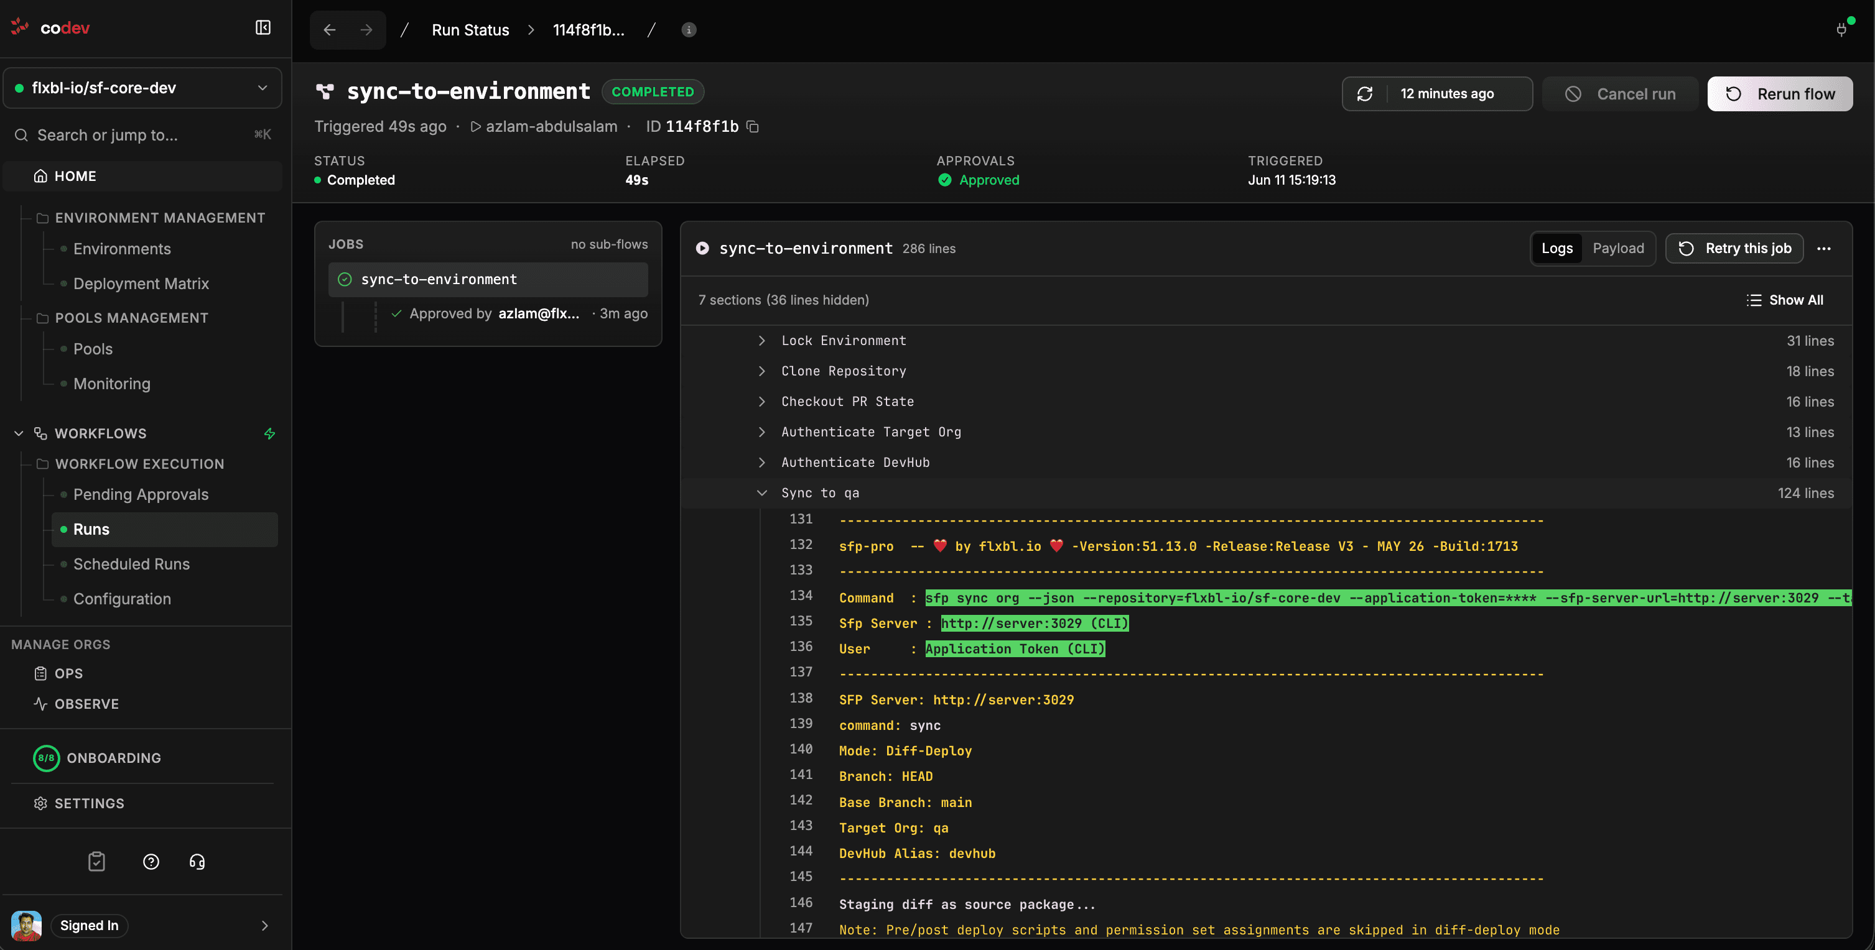Collapse the sidebar panel icon
This screenshot has height=950, width=1875.
click(263, 27)
